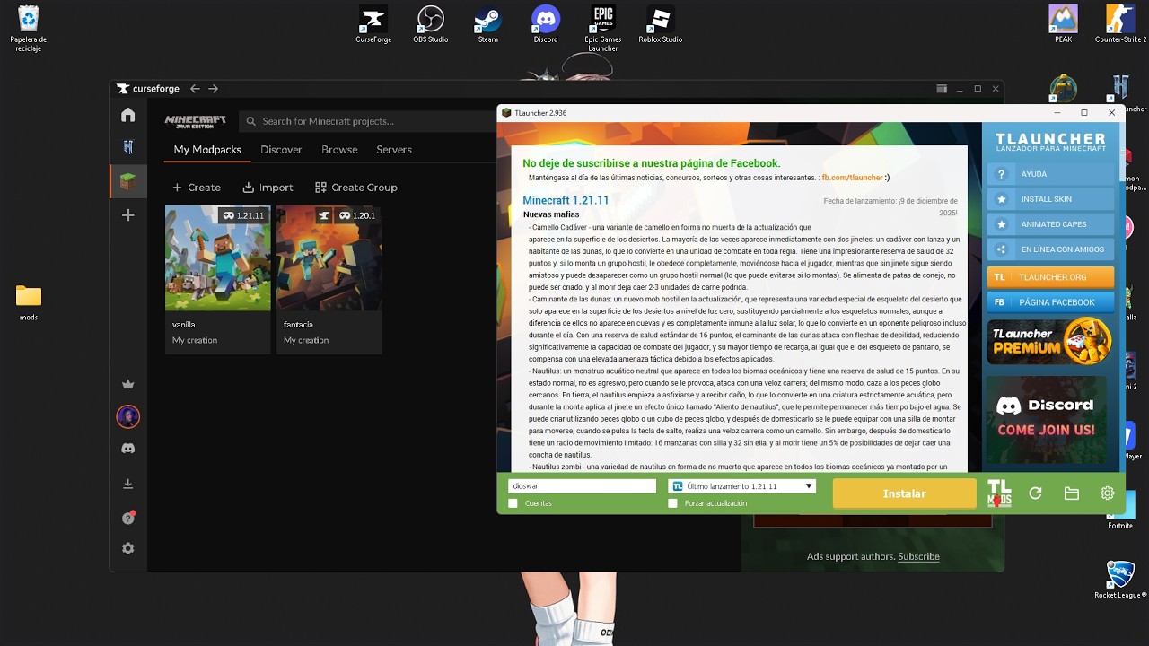
Task: Click the INSTALL SKIN button
Action: (x=1050, y=199)
